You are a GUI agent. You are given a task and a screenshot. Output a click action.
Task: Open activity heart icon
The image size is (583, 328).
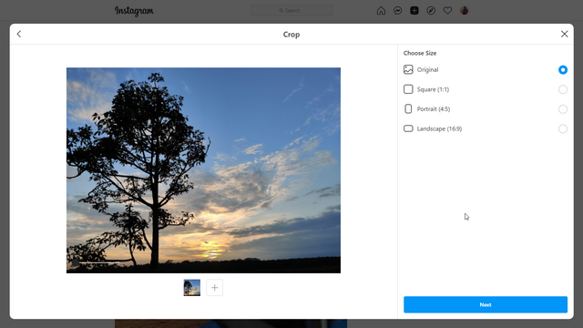pos(447,10)
